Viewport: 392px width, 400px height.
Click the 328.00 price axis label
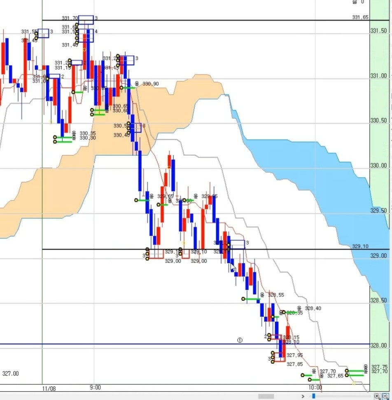coord(378,345)
